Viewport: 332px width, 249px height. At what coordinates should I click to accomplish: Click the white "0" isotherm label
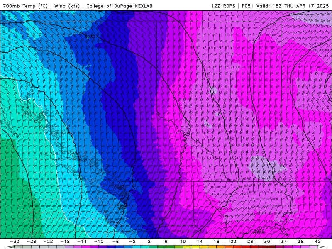pos(41,107)
